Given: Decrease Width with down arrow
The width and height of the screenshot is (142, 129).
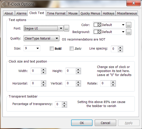Looking at the screenshot, I should pos(44,72).
